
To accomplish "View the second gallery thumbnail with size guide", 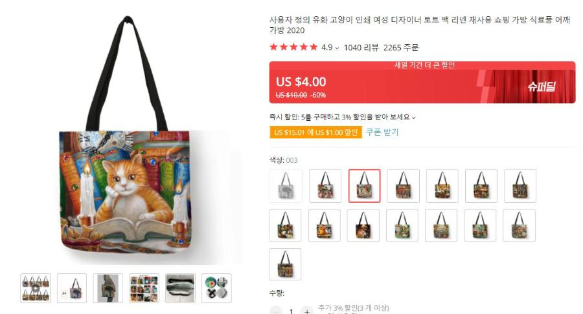I will (x=72, y=288).
